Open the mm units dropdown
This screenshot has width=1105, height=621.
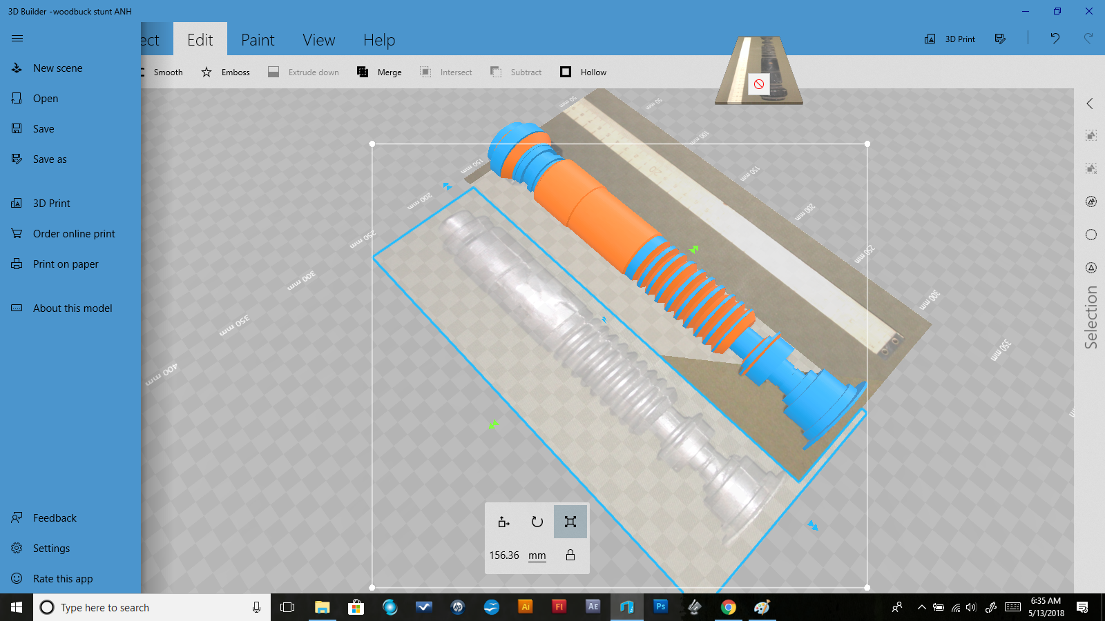[x=537, y=555]
